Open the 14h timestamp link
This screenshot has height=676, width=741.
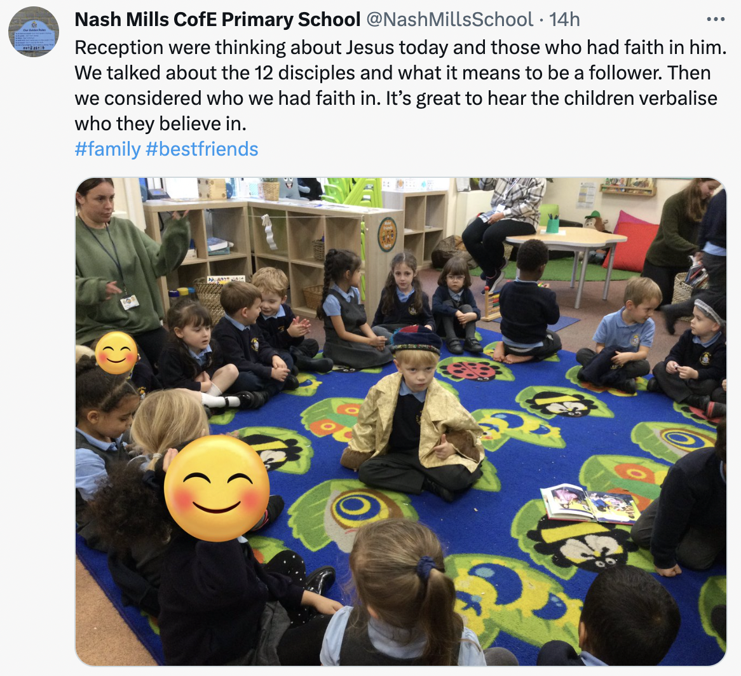tap(564, 20)
